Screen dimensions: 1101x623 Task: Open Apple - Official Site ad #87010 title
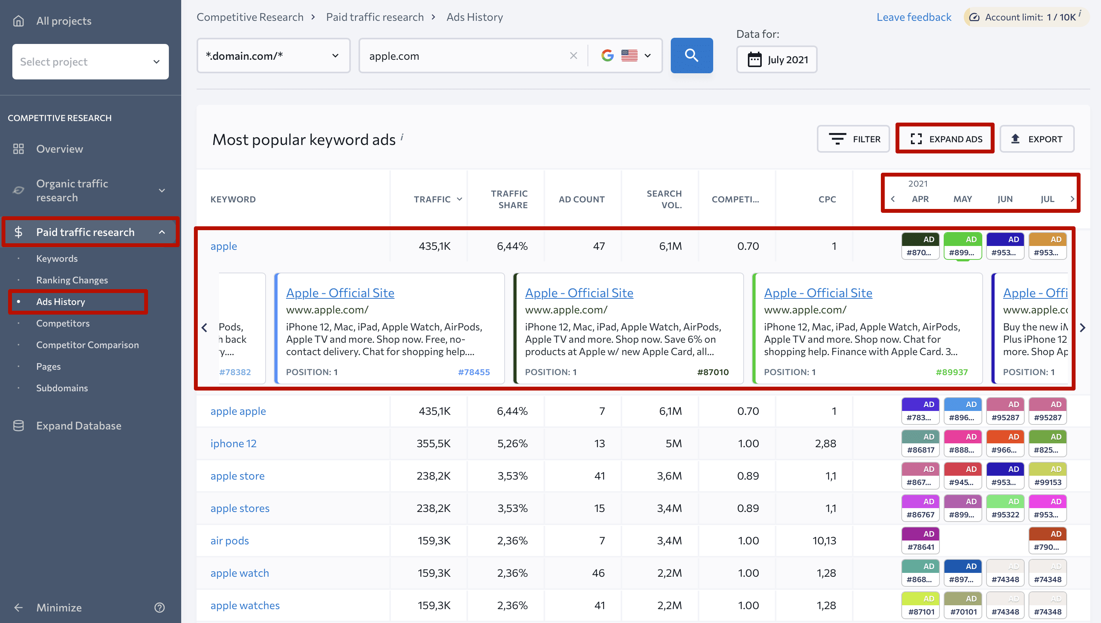tap(579, 293)
